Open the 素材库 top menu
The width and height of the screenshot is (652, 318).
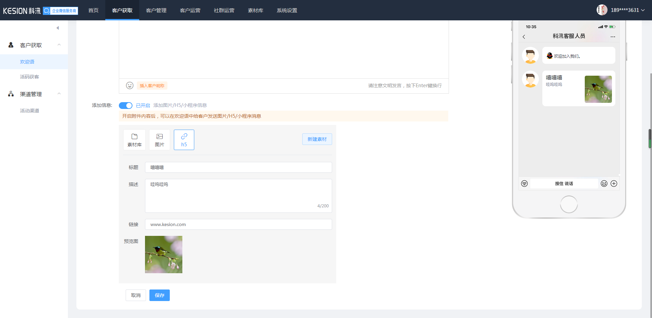[x=255, y=10]
